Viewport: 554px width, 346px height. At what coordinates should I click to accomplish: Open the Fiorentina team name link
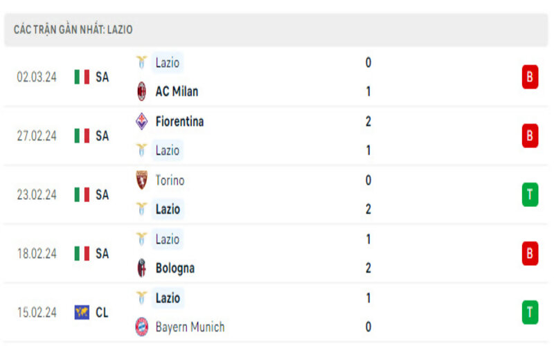(x=179, y=121)
